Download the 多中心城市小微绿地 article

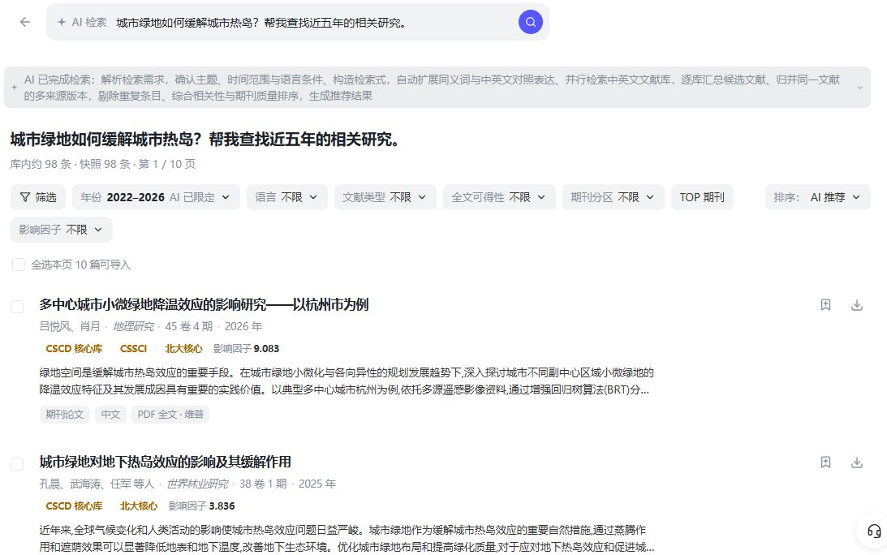[x=857, y=305]
